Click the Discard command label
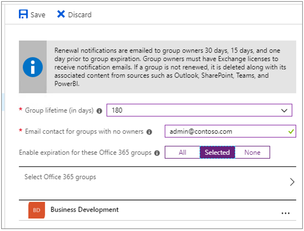Viewport: 304px width, 231px height. point(80,15)
